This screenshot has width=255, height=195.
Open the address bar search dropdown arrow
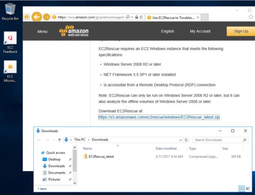point(132,17)
